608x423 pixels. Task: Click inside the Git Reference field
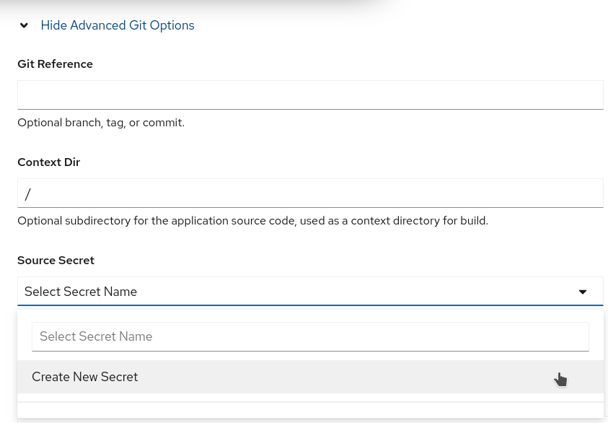(310, 95)
